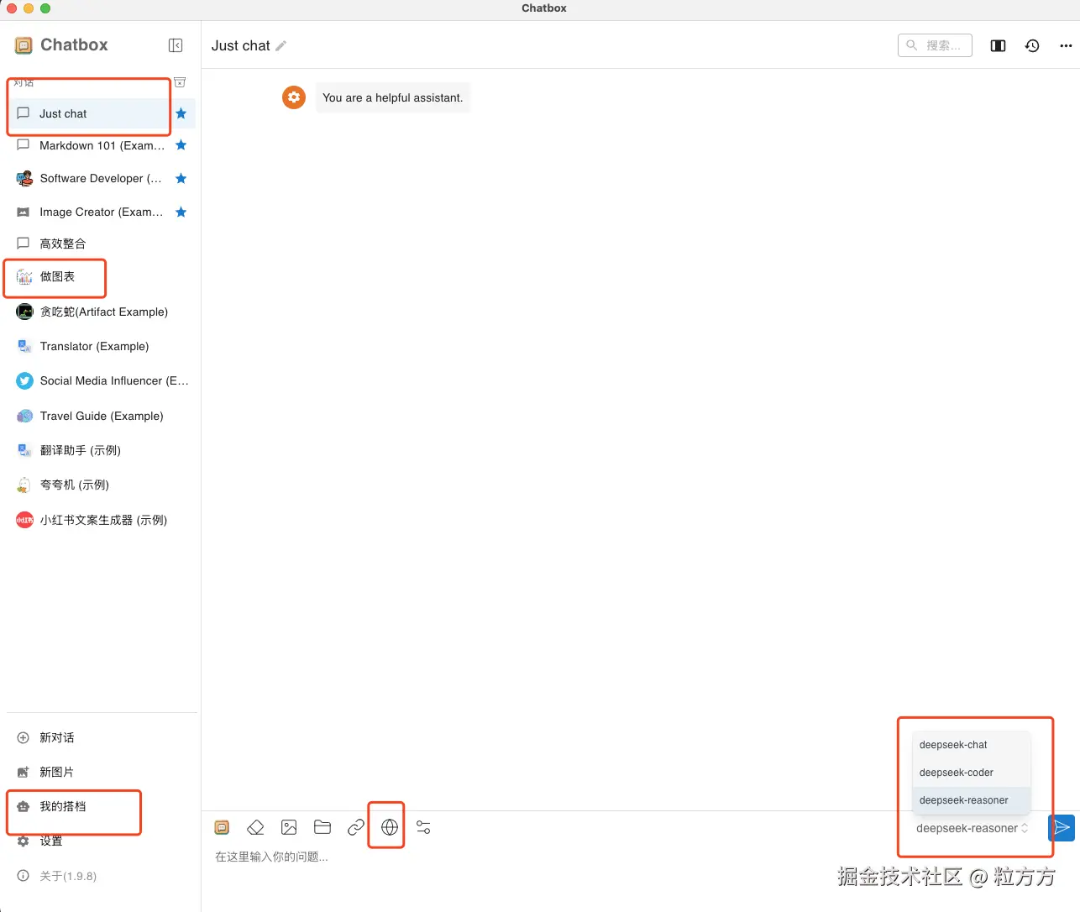Open 翻译助手 (示例) conversation

pyautogui.click(x=101, y=450)
